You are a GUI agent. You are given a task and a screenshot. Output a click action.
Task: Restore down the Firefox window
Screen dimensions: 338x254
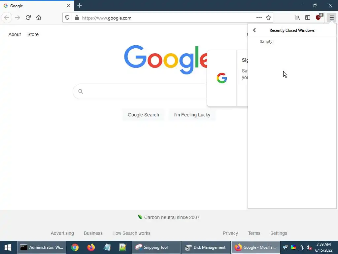tap(315, 5)
